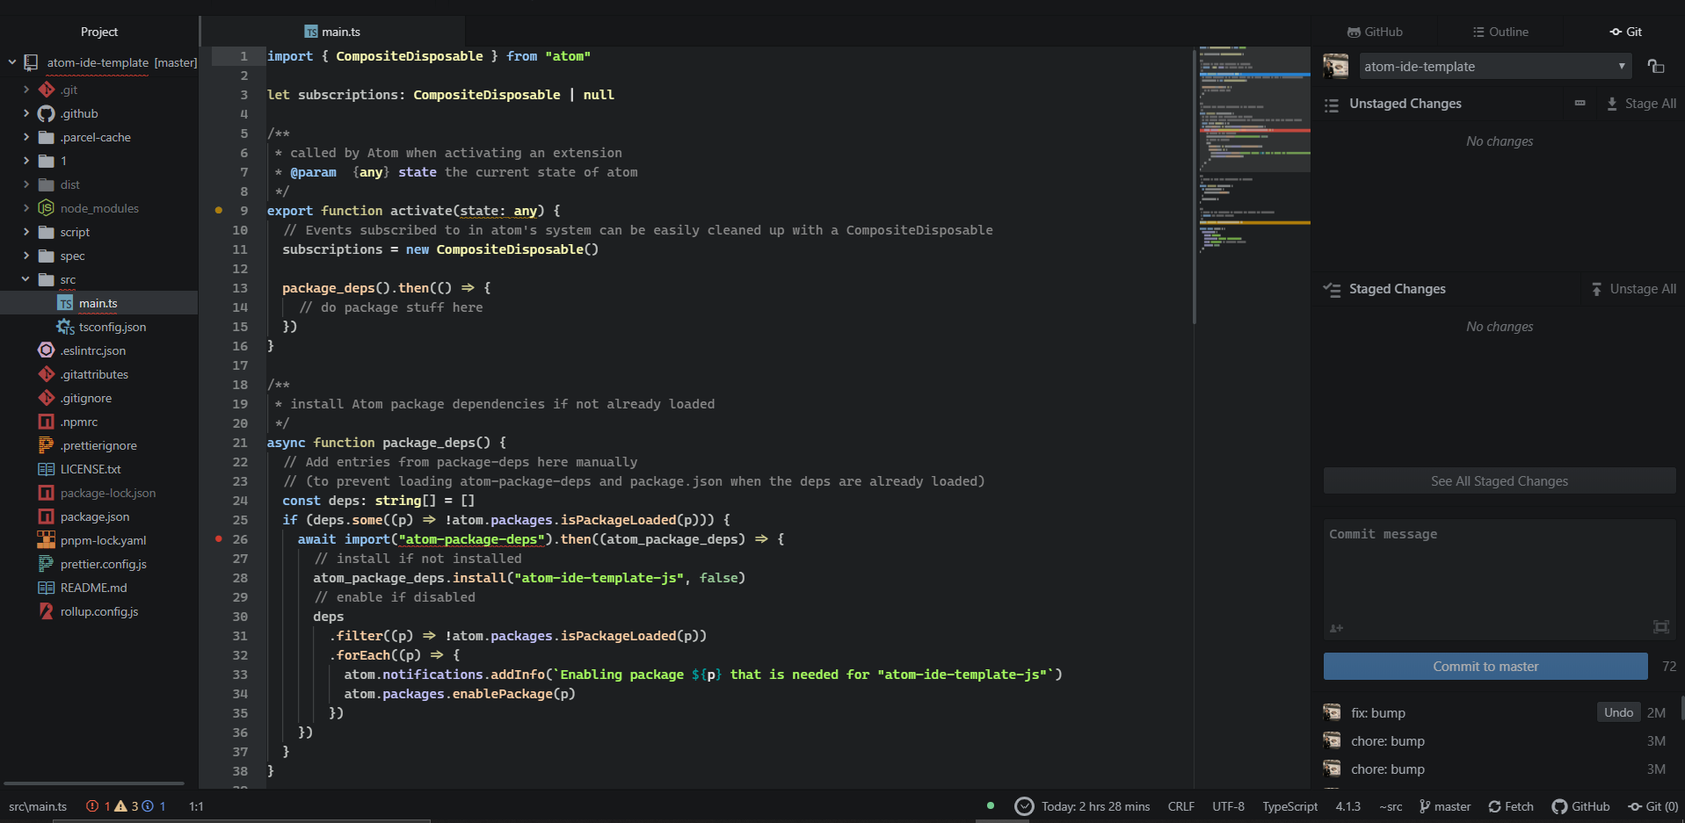
Task: Toggle the breakpoint marker on line 9
Action: pos(218,210)
